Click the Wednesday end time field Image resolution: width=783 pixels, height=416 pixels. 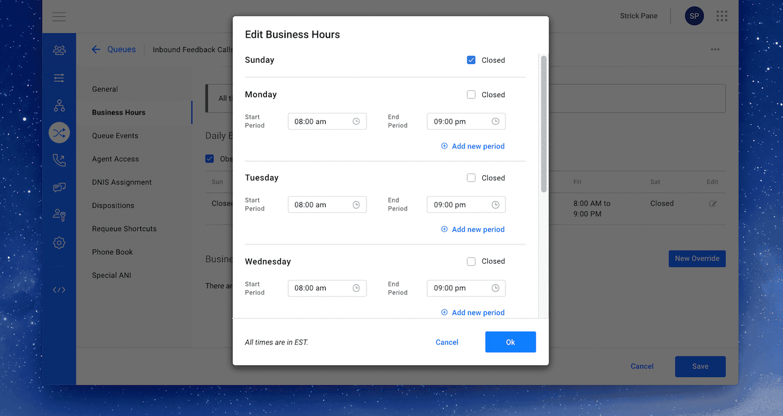point(466,288)
